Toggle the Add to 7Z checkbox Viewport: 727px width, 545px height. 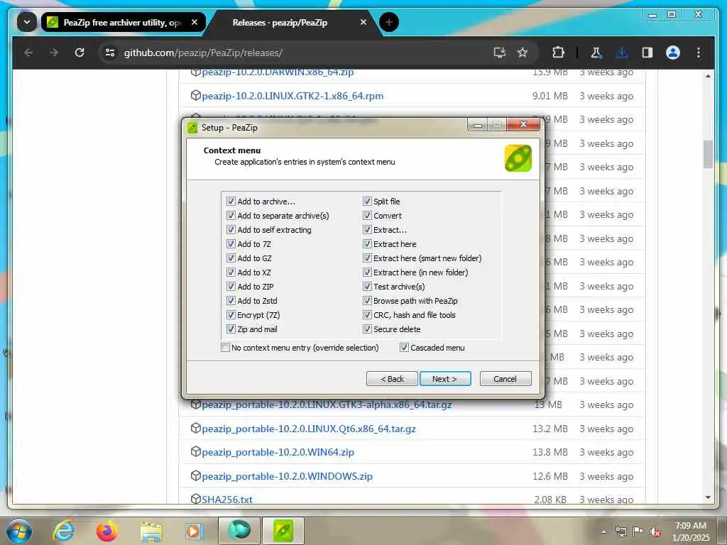coord(231,244)
